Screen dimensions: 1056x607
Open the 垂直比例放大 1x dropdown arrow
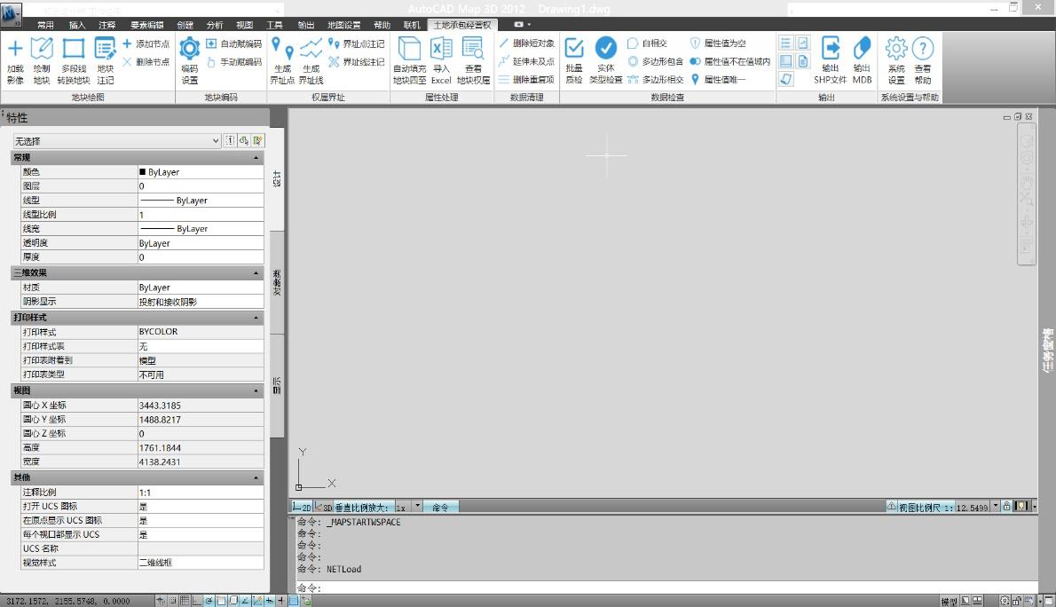[x=418, y=507]
